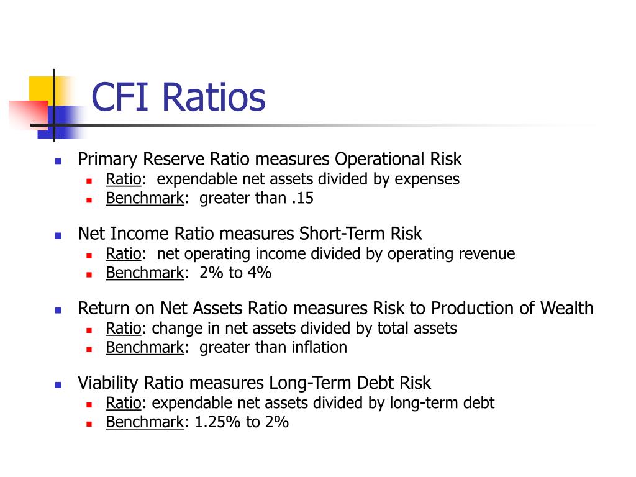Click the yellow square in title decoration

[x=43, y=91]
